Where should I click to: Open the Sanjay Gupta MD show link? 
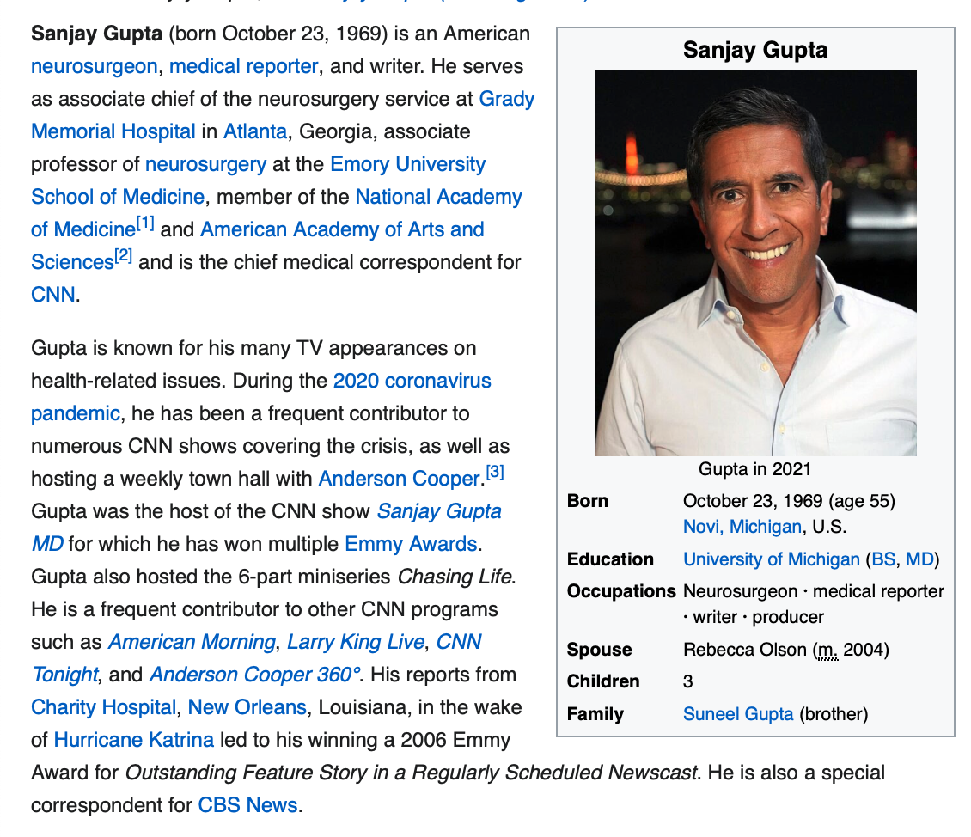pyautogui.click(x=439, y=511)
